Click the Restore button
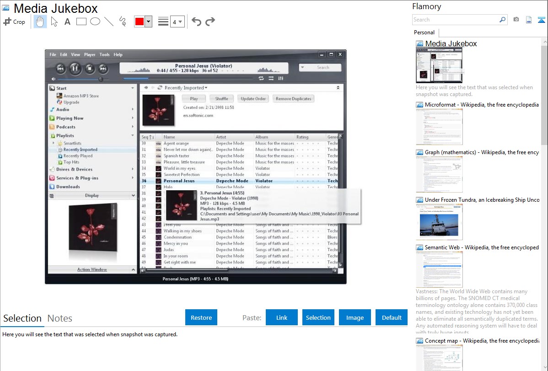The height and width of the screenshot is (371, 548). tap(201, 317)
